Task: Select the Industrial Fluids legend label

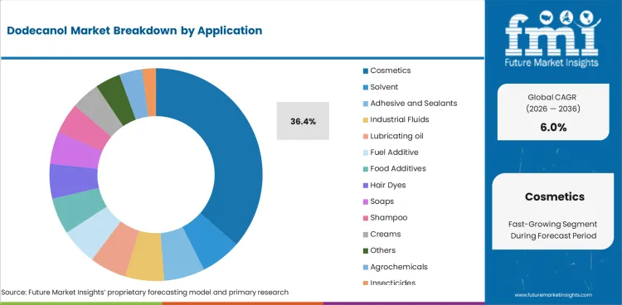Action: (400, 119)
